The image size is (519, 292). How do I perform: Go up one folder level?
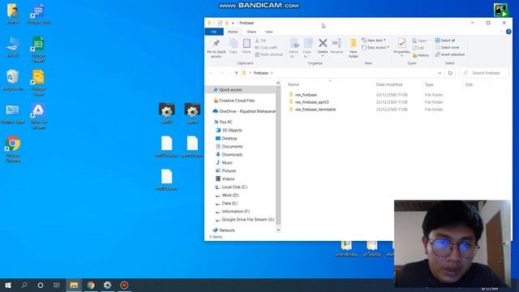236,73
